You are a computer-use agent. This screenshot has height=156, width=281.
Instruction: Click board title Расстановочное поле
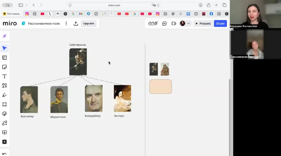tap(44, 24)
